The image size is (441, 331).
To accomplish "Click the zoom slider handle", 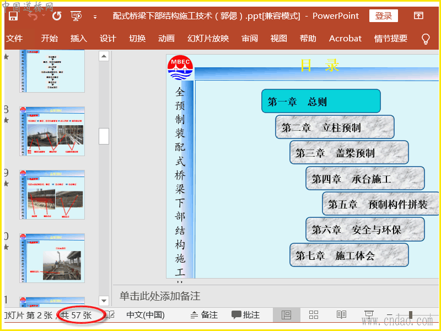I will coord(411,314).
